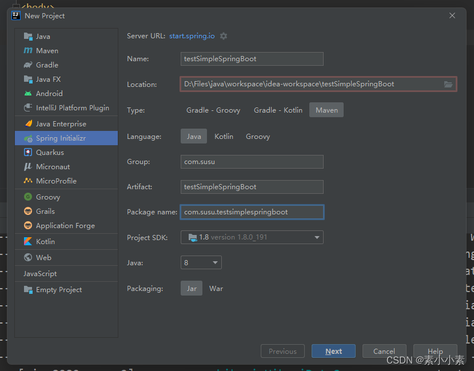Click the Cancel button
The image size is (474, 371).
pyautogui.click(x=384, y=351)
